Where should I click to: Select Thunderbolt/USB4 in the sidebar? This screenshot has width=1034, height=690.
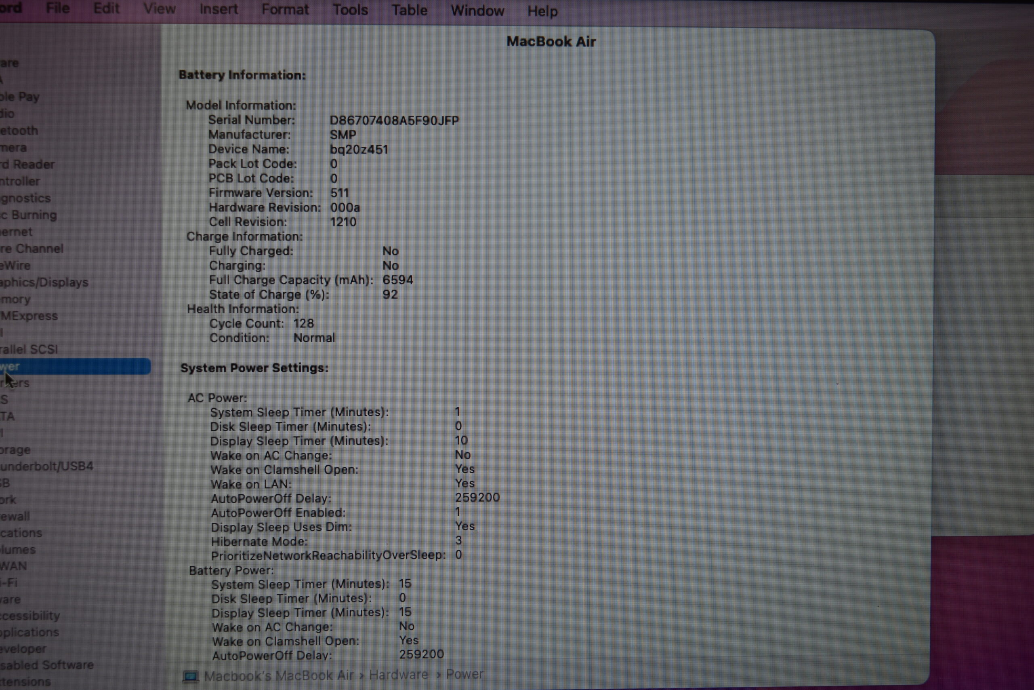tap(46, 466)
